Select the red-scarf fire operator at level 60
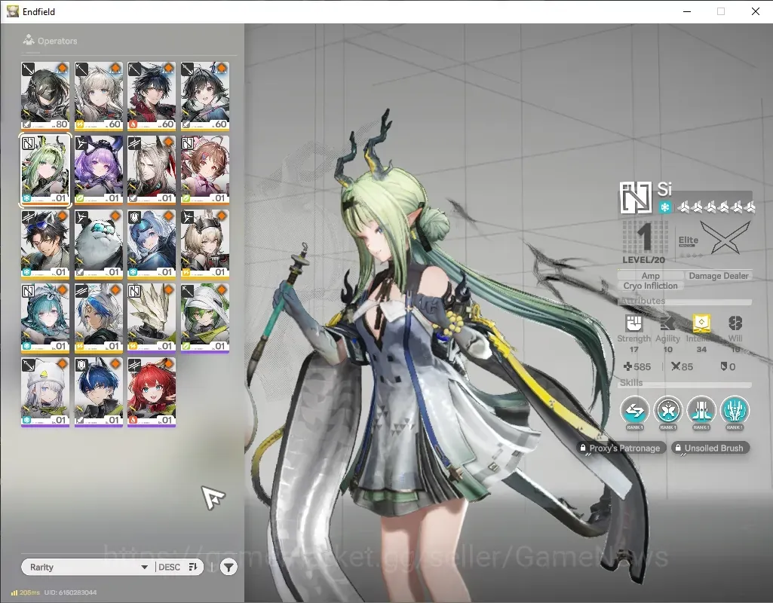 tap(152, 96)
